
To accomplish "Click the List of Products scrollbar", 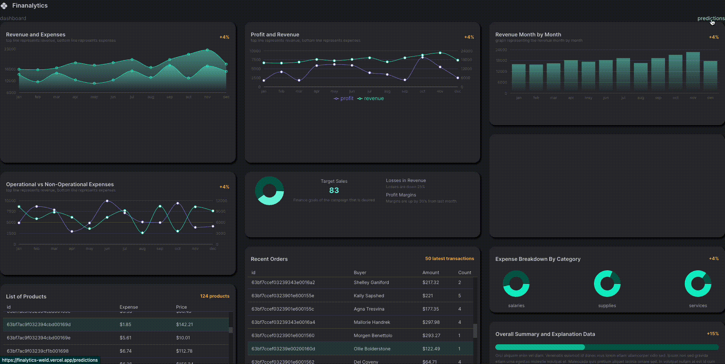I will pos(230,330).
